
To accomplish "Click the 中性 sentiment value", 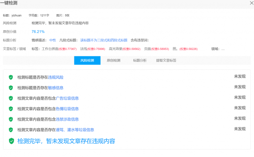I will point(53,40).
